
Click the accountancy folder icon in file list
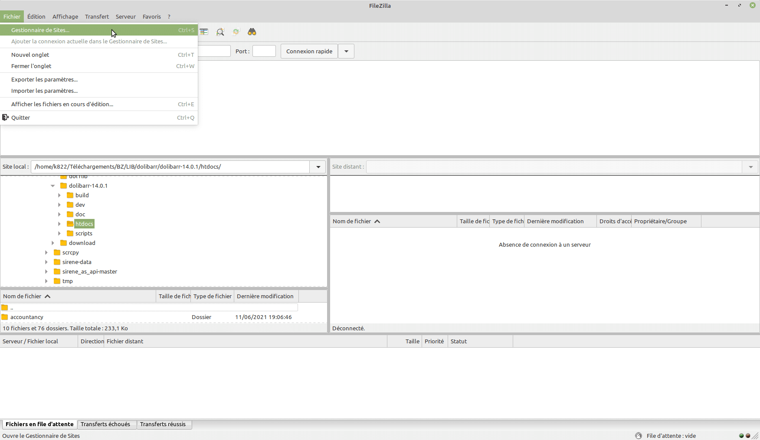point(5,317)
